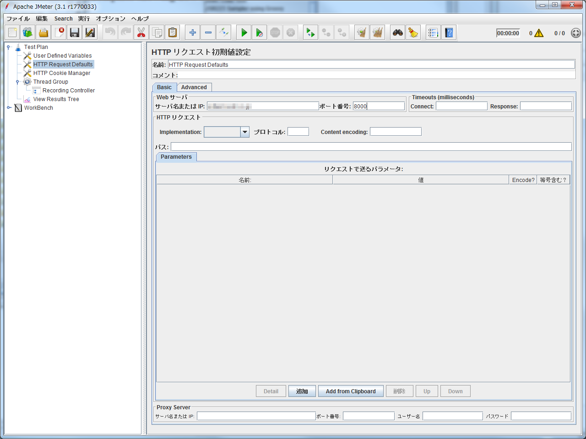The height and width of the screenshot is (439, 586).
Task: Click the Redo arrow icon
Action: [x=125, y=32]
